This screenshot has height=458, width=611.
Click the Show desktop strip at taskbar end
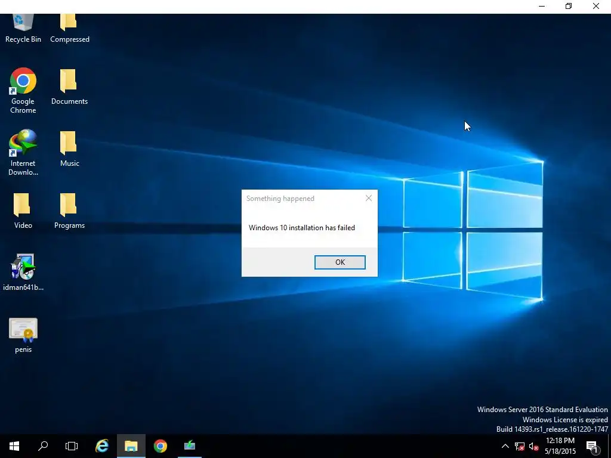point(609,446)
